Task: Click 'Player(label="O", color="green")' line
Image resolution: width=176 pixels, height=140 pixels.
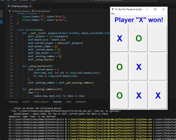Action: (45, 20)
